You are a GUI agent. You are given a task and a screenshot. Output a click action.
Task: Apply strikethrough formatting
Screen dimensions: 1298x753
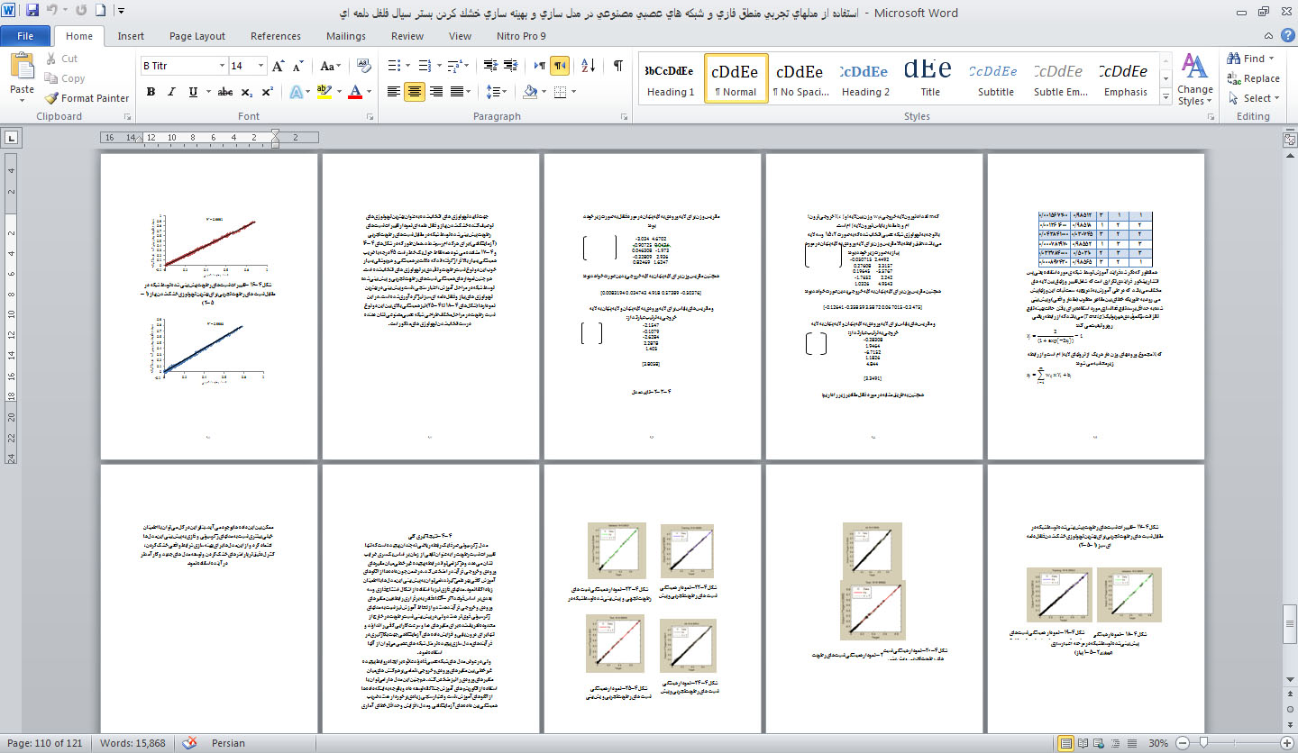click(x=225, y=92)
